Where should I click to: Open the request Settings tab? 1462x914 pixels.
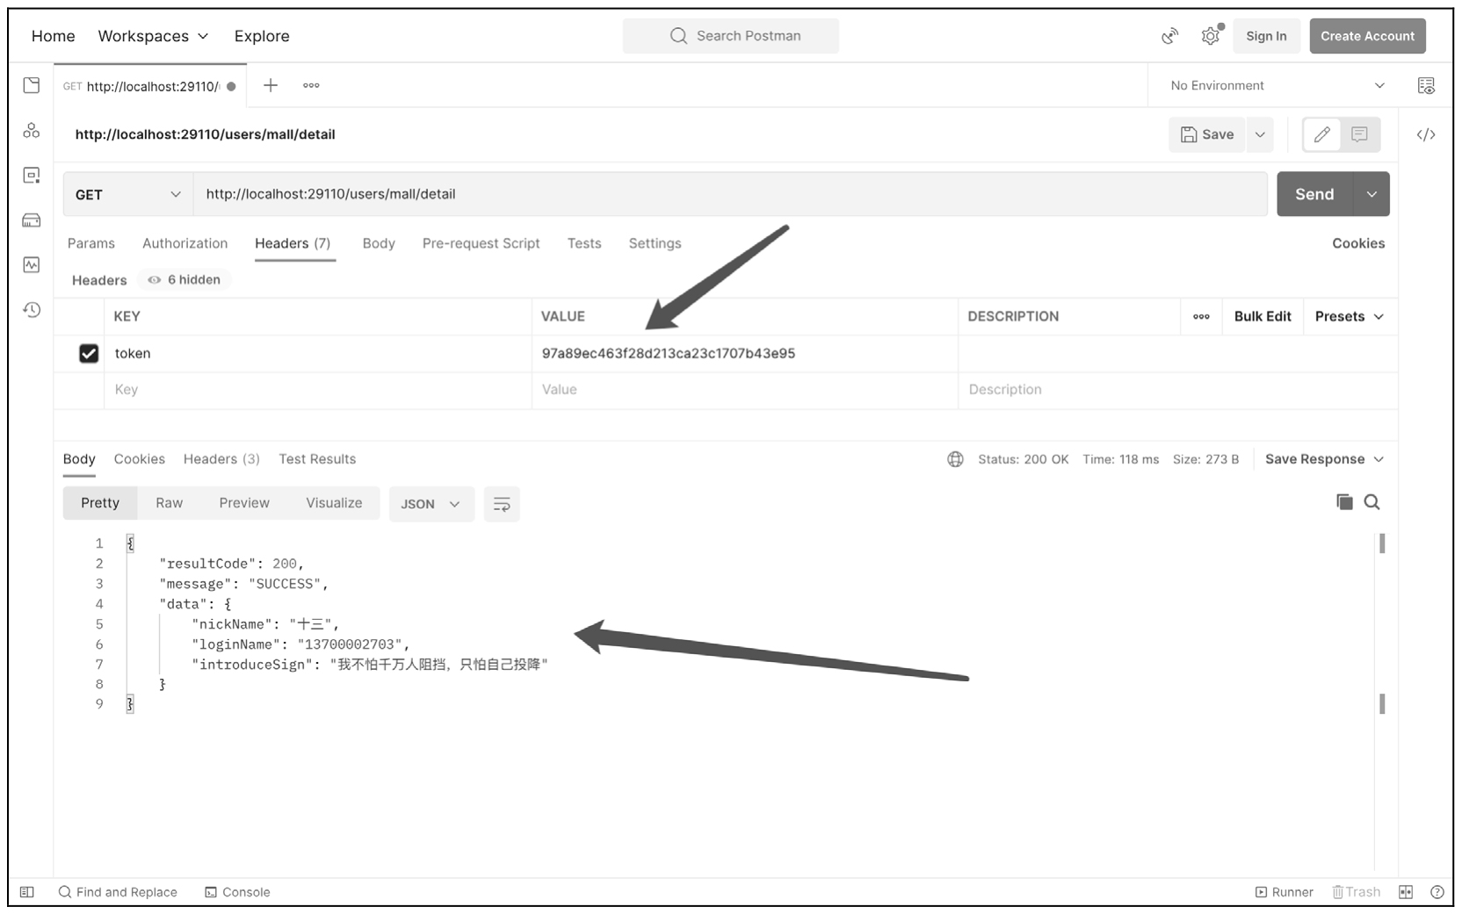655,243
